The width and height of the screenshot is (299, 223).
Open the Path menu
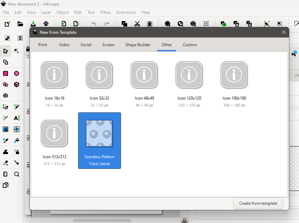(x=78, y=12)
